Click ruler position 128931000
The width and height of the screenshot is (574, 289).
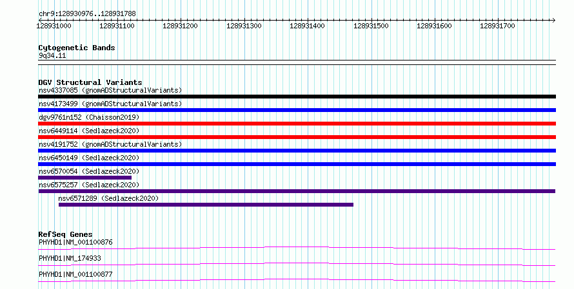point(54,26)
